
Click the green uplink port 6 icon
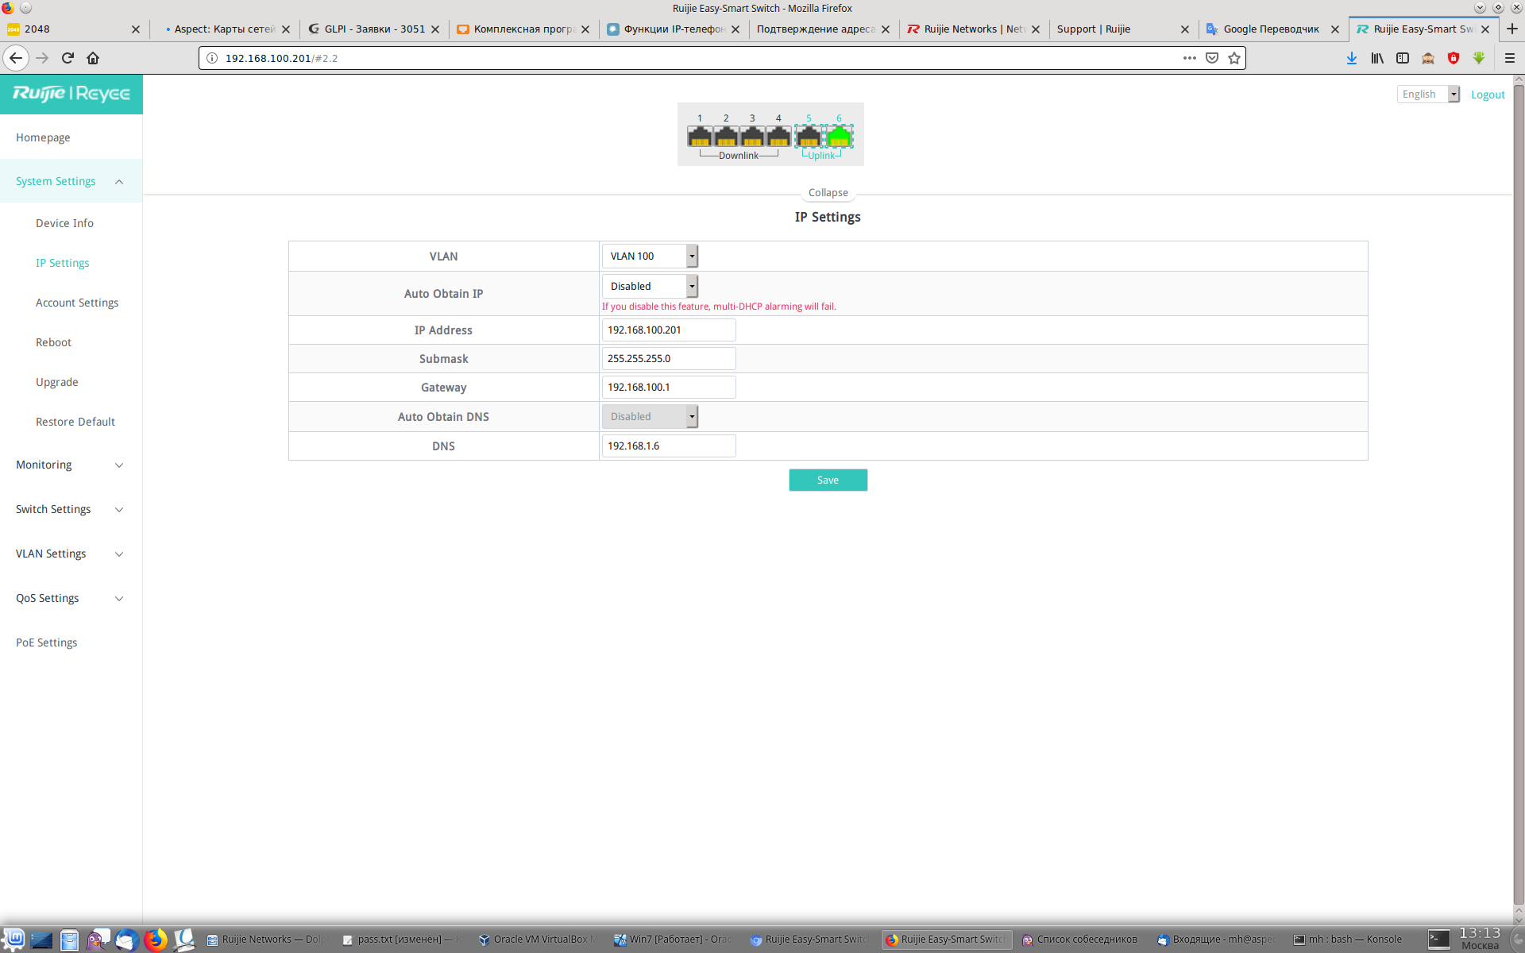coord(839,137)
